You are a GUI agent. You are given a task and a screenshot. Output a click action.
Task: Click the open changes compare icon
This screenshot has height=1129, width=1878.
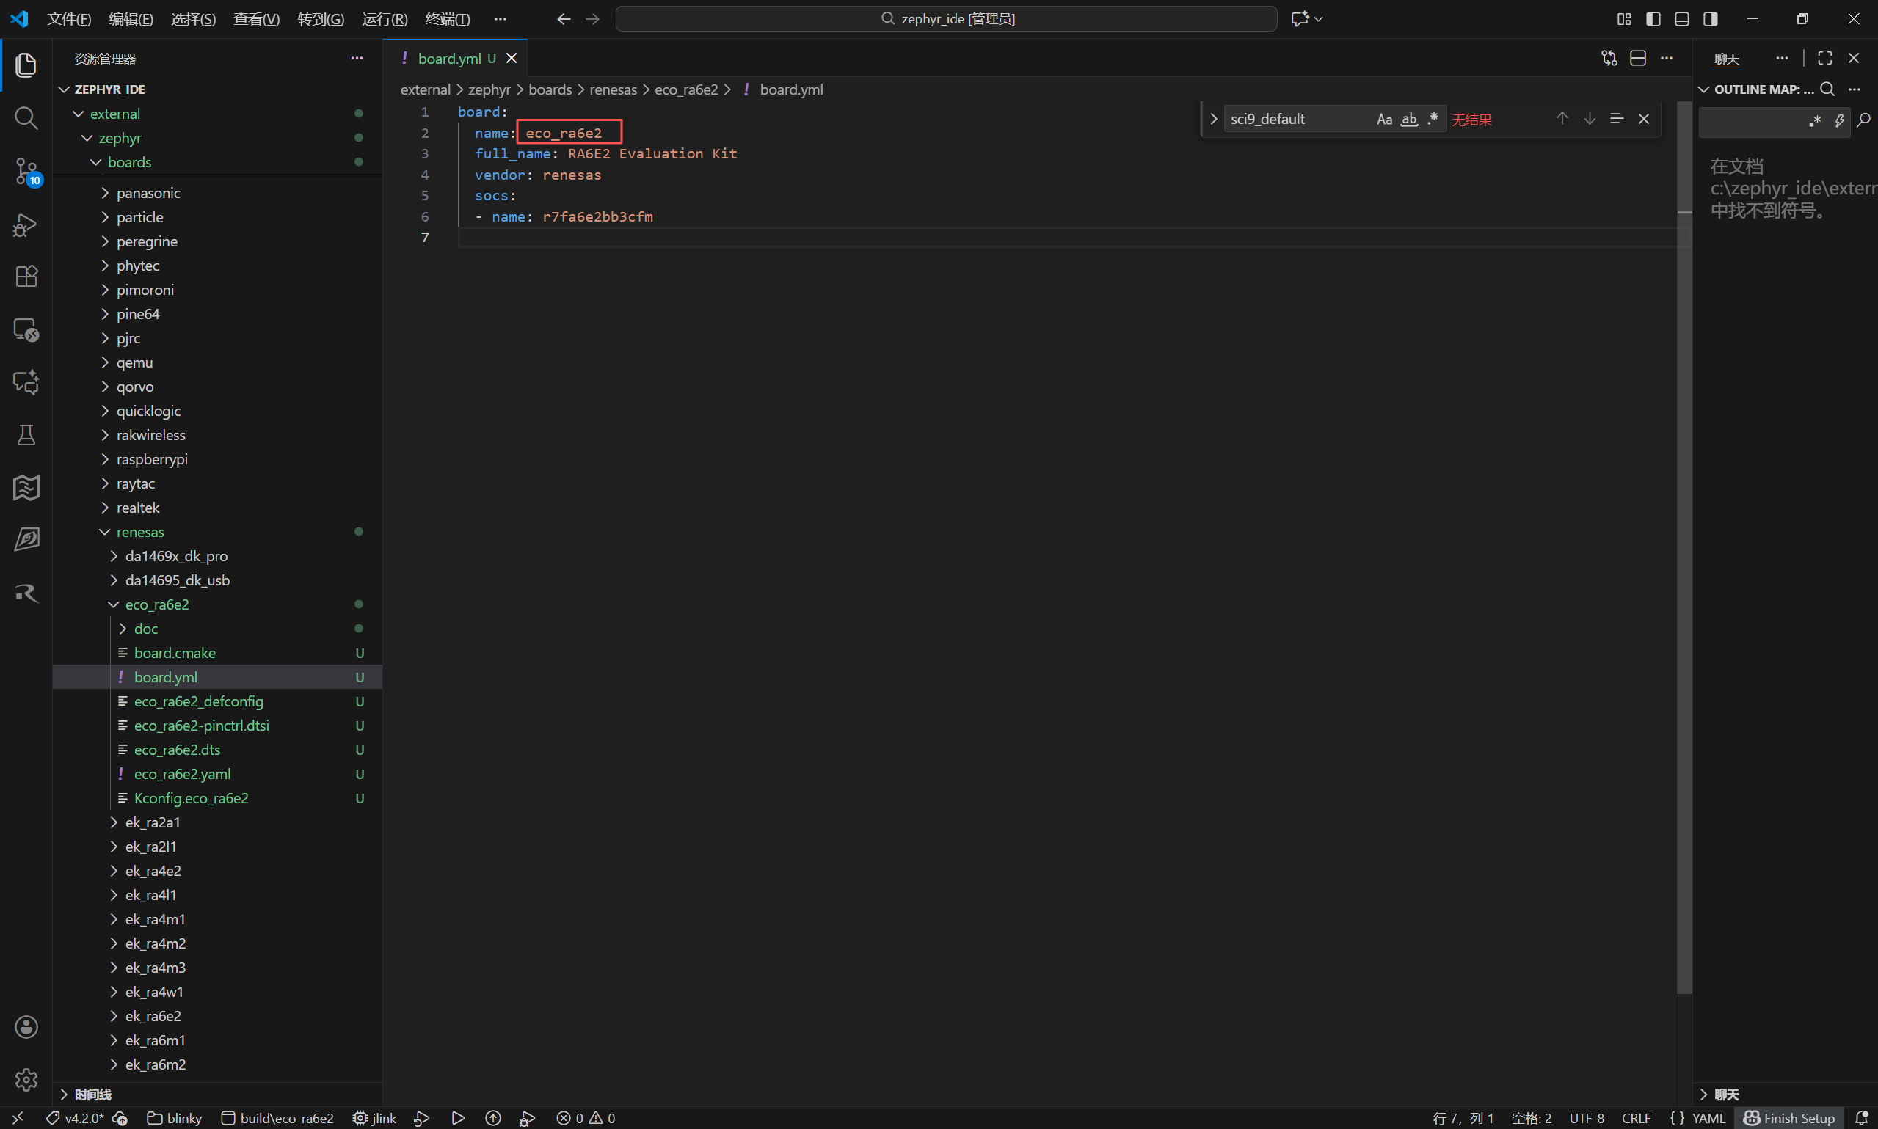click(1609, 59)
